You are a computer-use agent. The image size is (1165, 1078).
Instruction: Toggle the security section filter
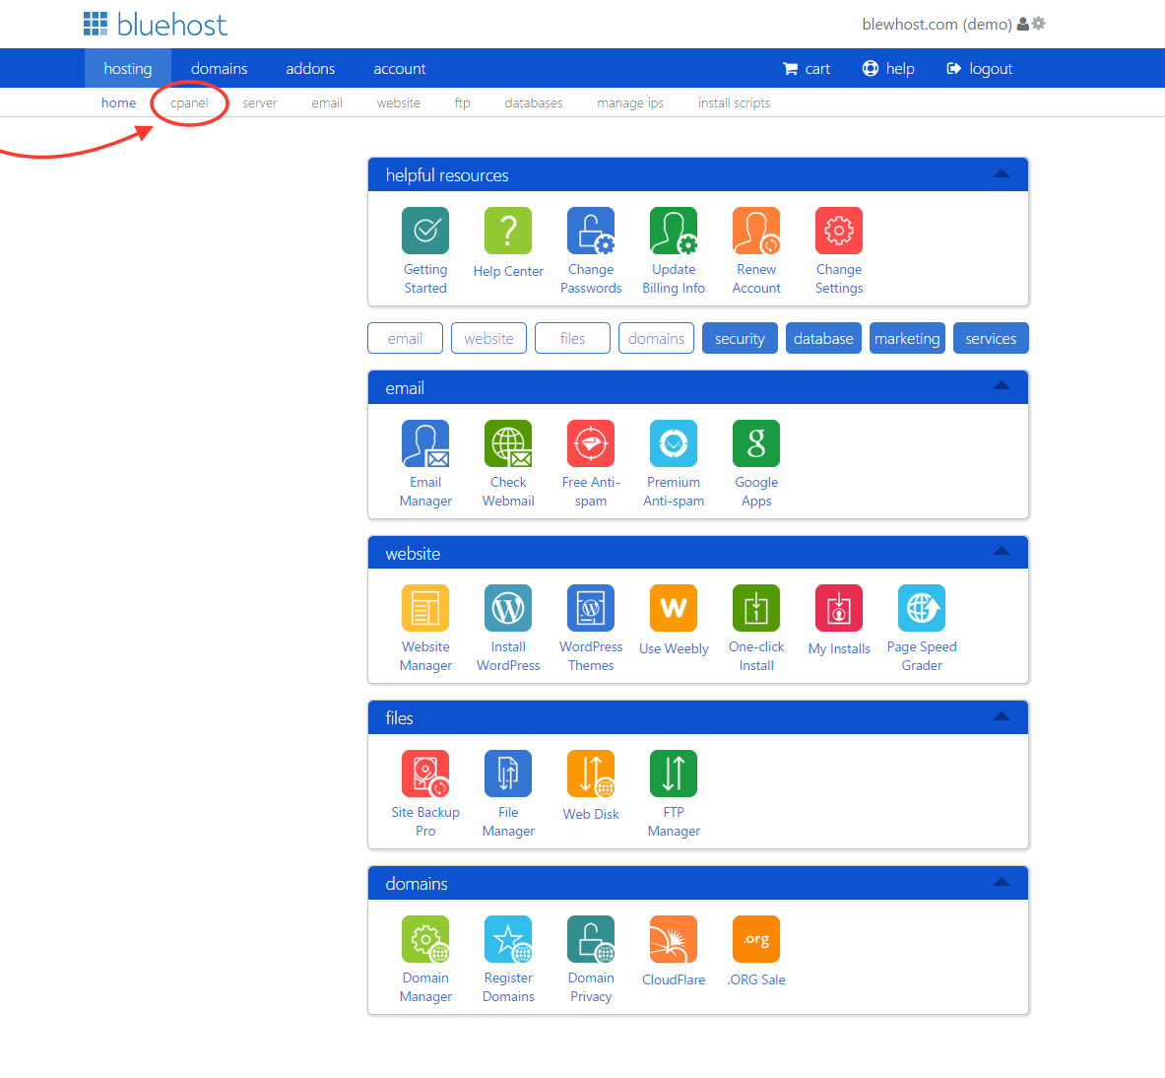click(x=740, y=338)
